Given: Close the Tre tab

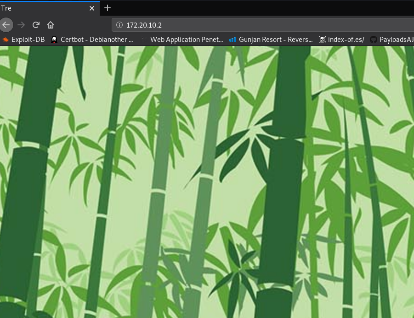Looking at the screenshot, I should click(92, 8).
